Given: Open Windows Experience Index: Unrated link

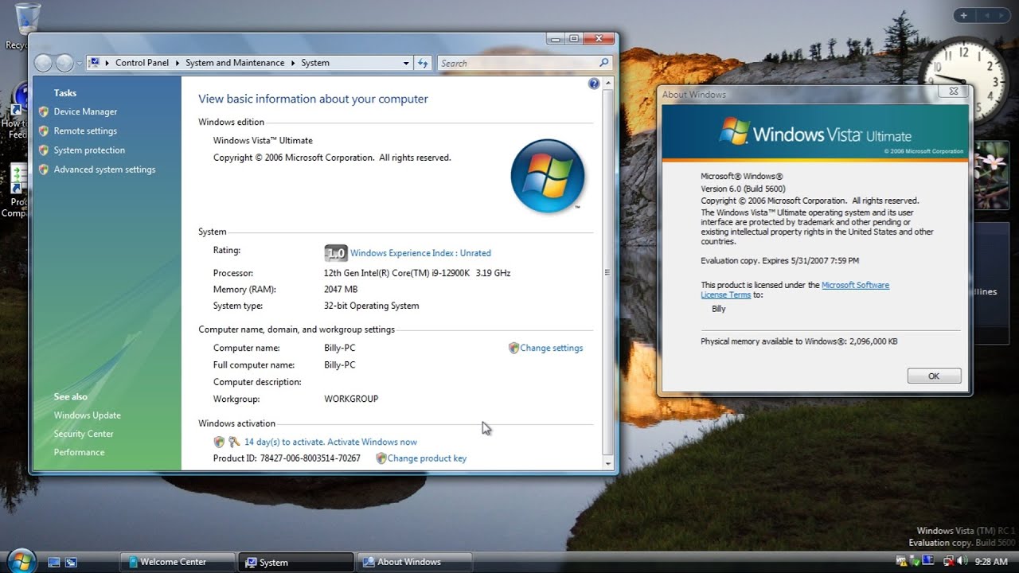Looking at the screenshot, I should (420, 253).
